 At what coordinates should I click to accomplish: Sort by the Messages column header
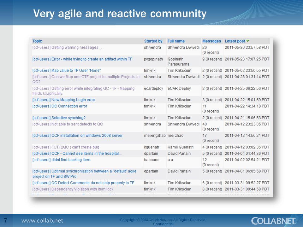211,41
